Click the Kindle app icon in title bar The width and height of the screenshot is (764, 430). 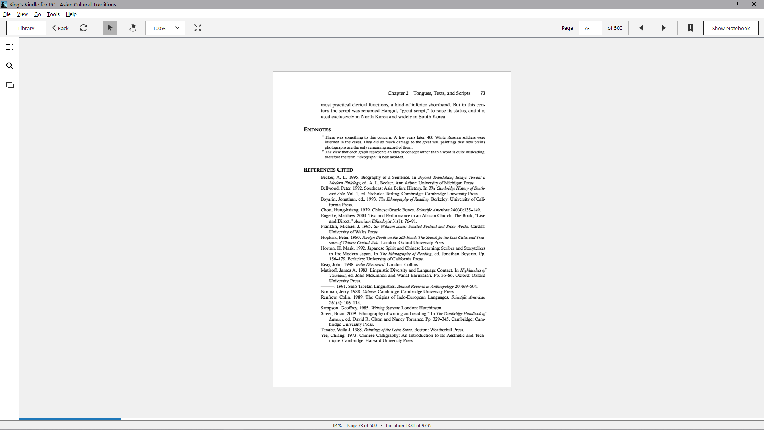(4, 4)
